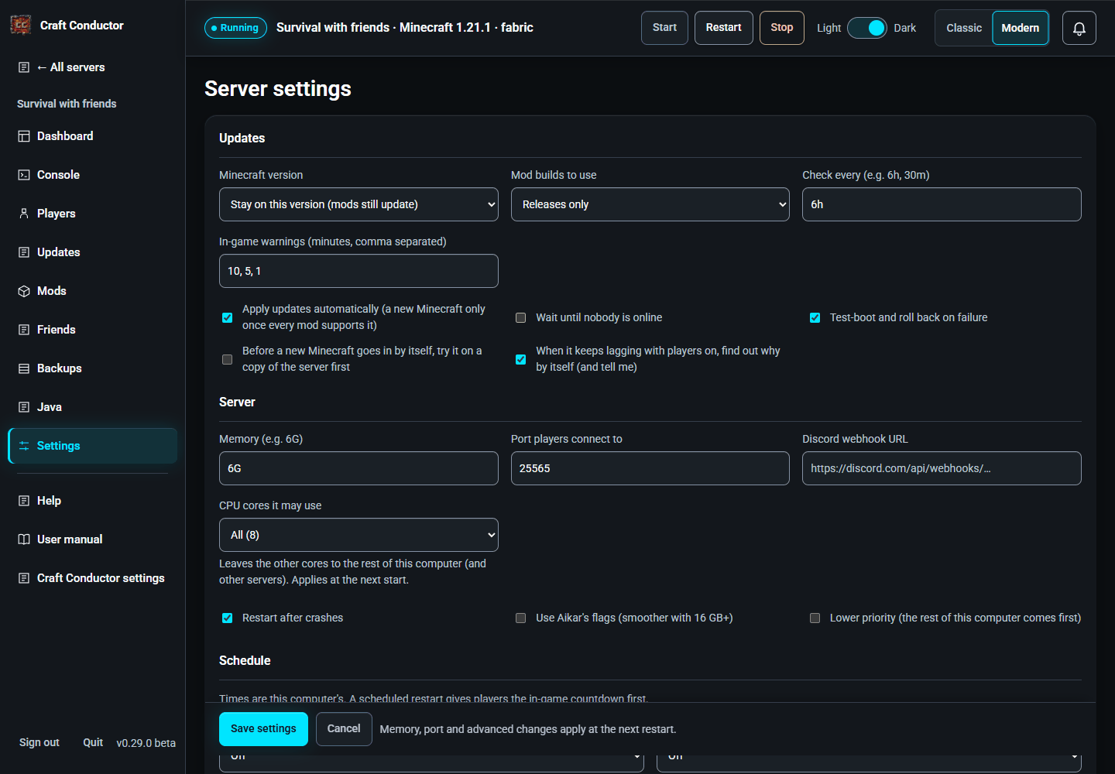Click the Players person icon
Screen dimensions: 1115x774
tap(24, 214)
